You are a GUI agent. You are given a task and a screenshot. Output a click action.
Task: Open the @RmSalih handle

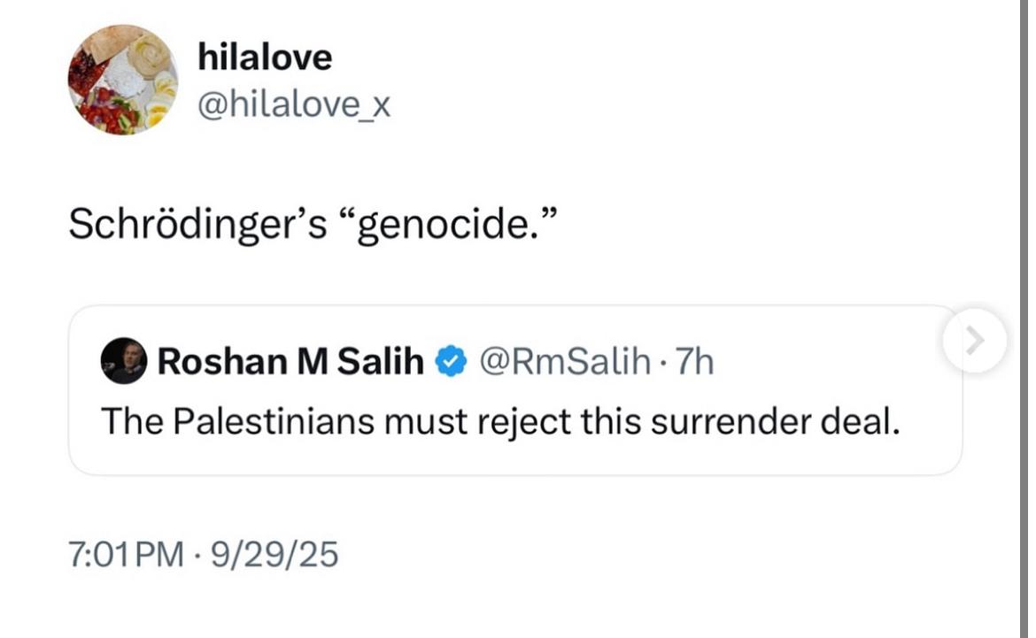[565, 361]
